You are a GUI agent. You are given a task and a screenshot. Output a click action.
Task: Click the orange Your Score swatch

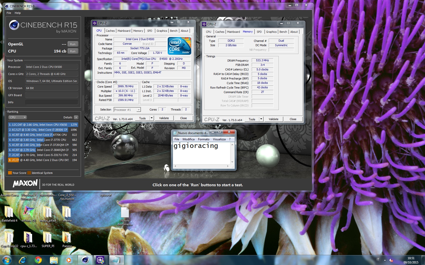tap(10, 173)
